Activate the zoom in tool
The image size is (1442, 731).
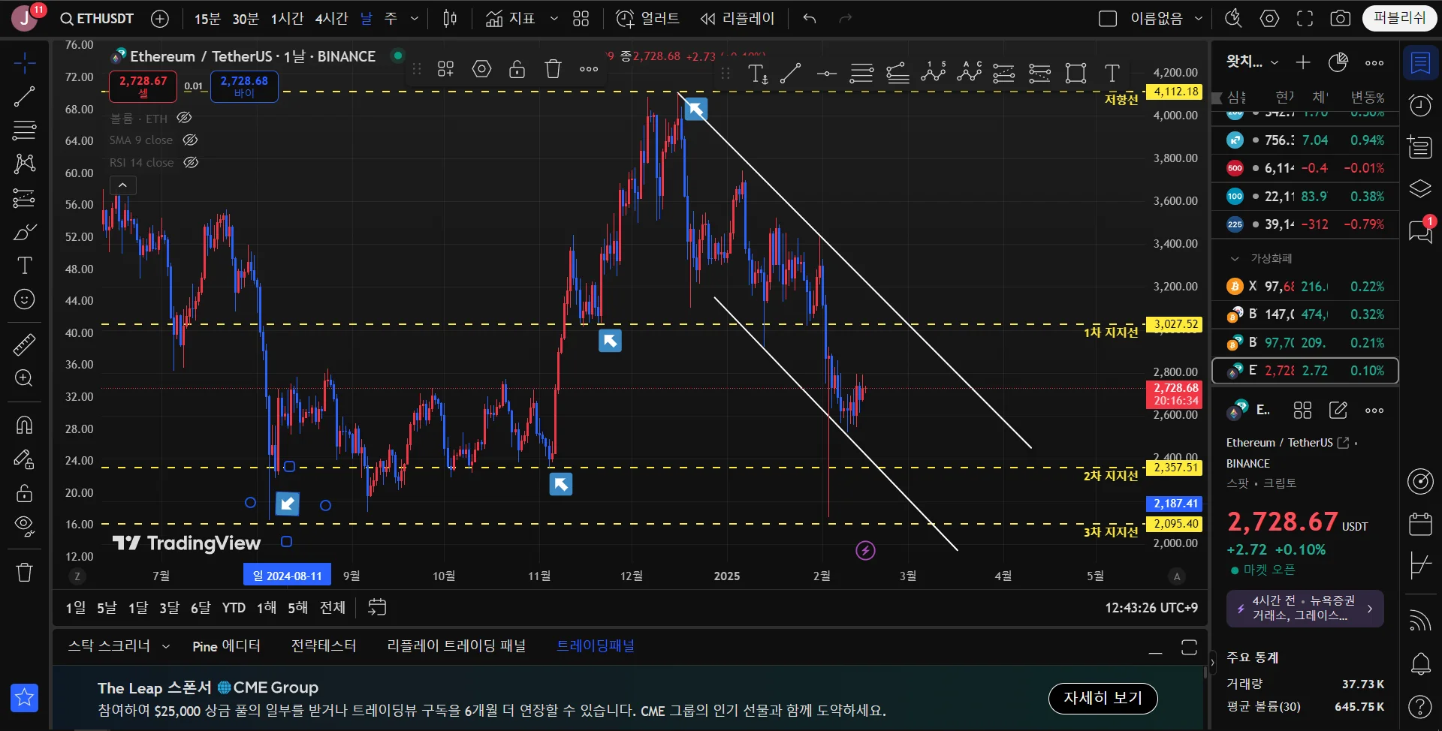(25, 378)
